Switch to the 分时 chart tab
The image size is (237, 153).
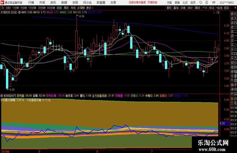[8, 8]
